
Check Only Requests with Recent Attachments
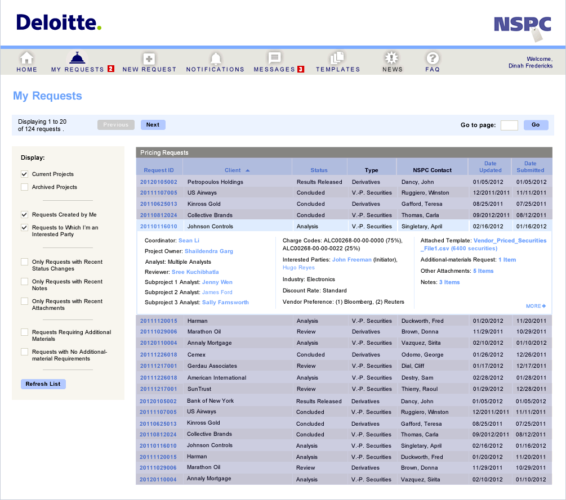tap(25, 301)
